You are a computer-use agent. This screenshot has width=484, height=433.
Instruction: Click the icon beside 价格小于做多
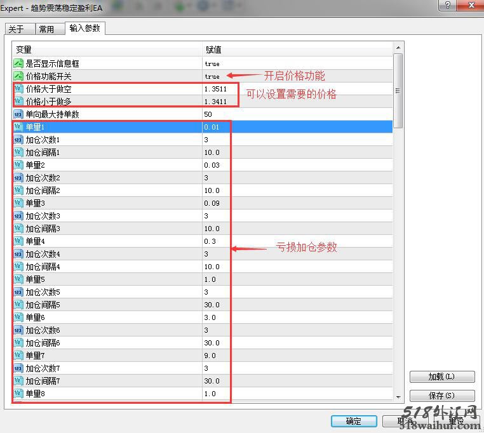(x=18, y=102)
